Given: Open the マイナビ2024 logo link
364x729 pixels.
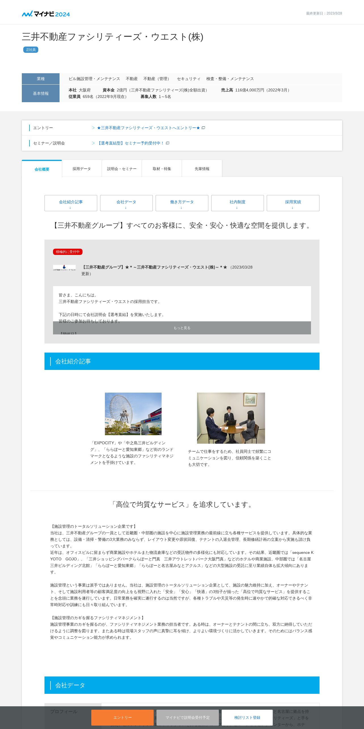Looking at the screenshot, I should pos(46,14).
